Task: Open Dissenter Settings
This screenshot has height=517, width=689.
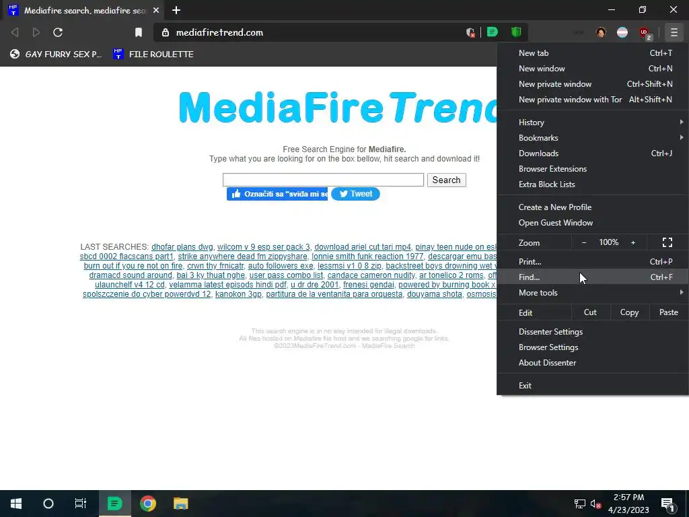Action: pos(593,332)
